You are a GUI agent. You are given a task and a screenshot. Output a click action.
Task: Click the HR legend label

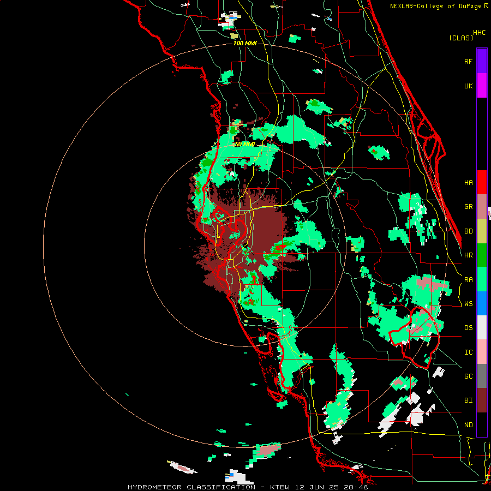coord(468,255)
